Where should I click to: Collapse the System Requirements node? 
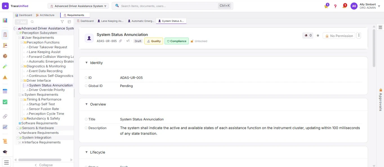(20, 95)
